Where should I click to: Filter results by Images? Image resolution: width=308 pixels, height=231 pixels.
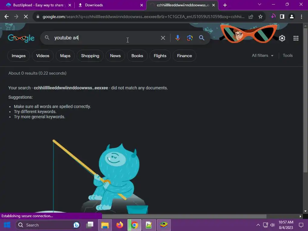point(19,56)
